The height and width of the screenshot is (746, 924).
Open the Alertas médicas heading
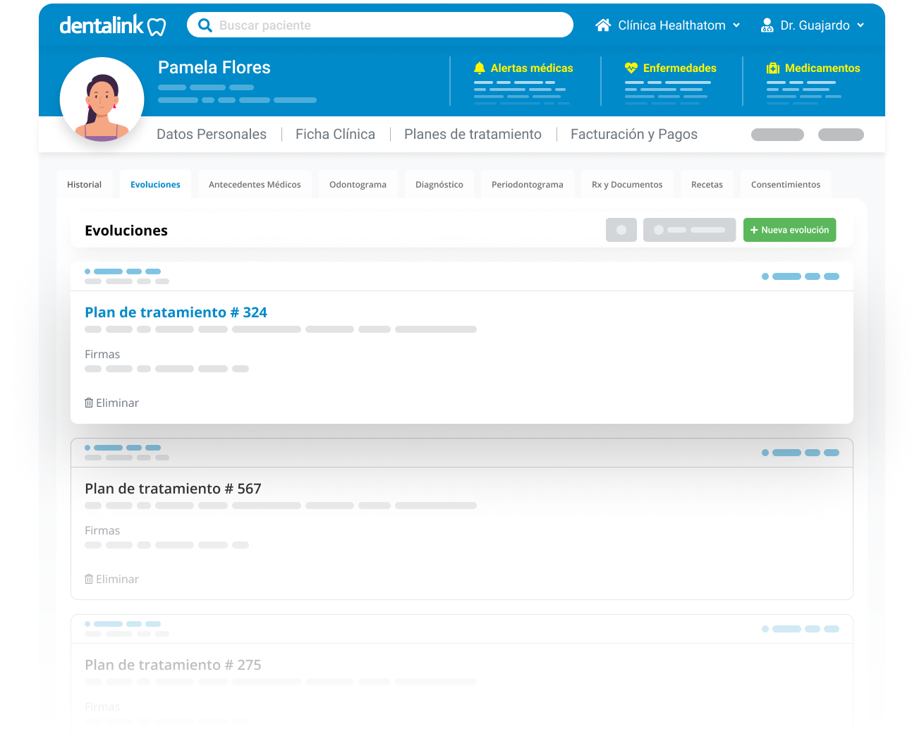click(x=532, y=68)
